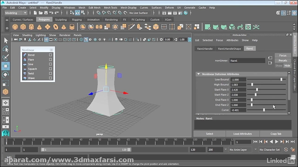Redo the action via toolbar
This screenshot has width=298, height=167.
[57, 13]
